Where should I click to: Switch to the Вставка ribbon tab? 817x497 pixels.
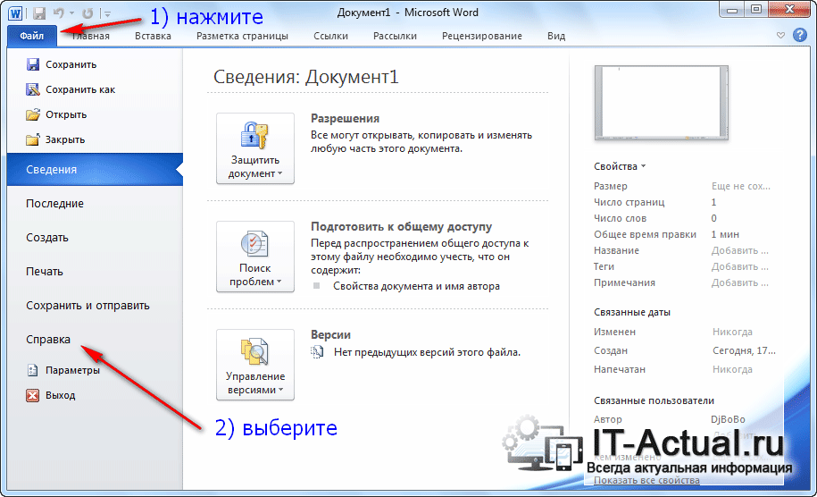153,36
